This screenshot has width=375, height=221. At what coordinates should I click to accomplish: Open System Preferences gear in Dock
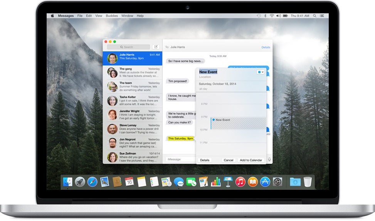(x=277, y=182)
